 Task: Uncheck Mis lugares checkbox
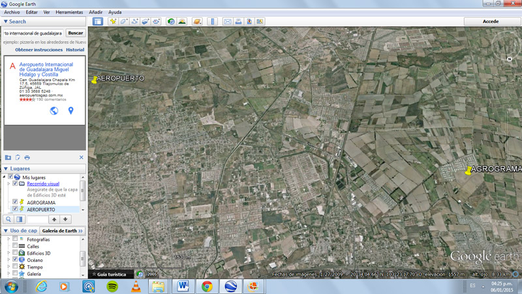(x=10, y=176)
